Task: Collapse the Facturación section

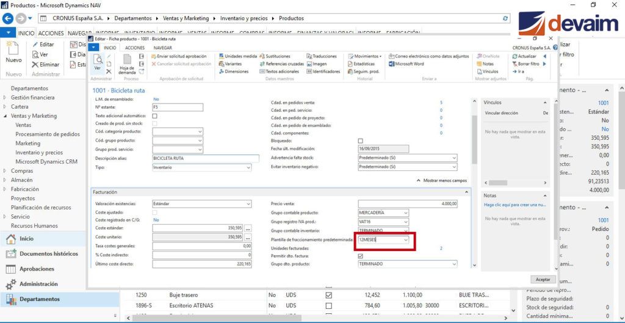Action: (x=466, y=192)
